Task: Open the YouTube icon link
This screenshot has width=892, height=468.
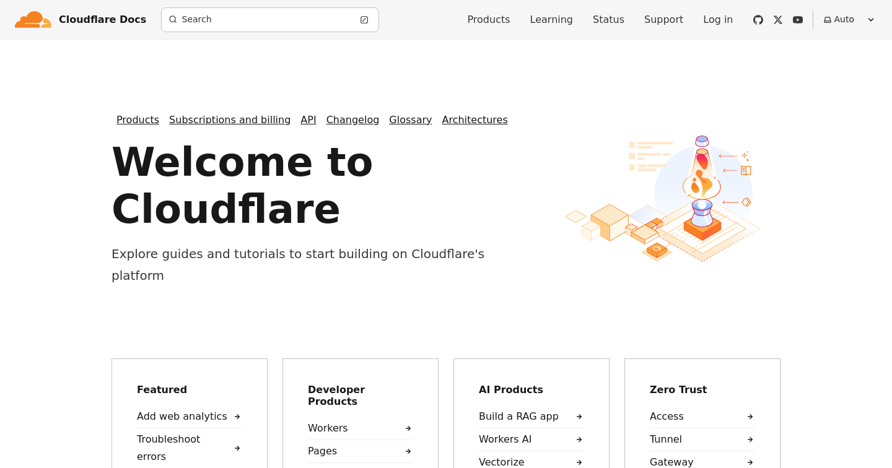Action: (798, 20)
